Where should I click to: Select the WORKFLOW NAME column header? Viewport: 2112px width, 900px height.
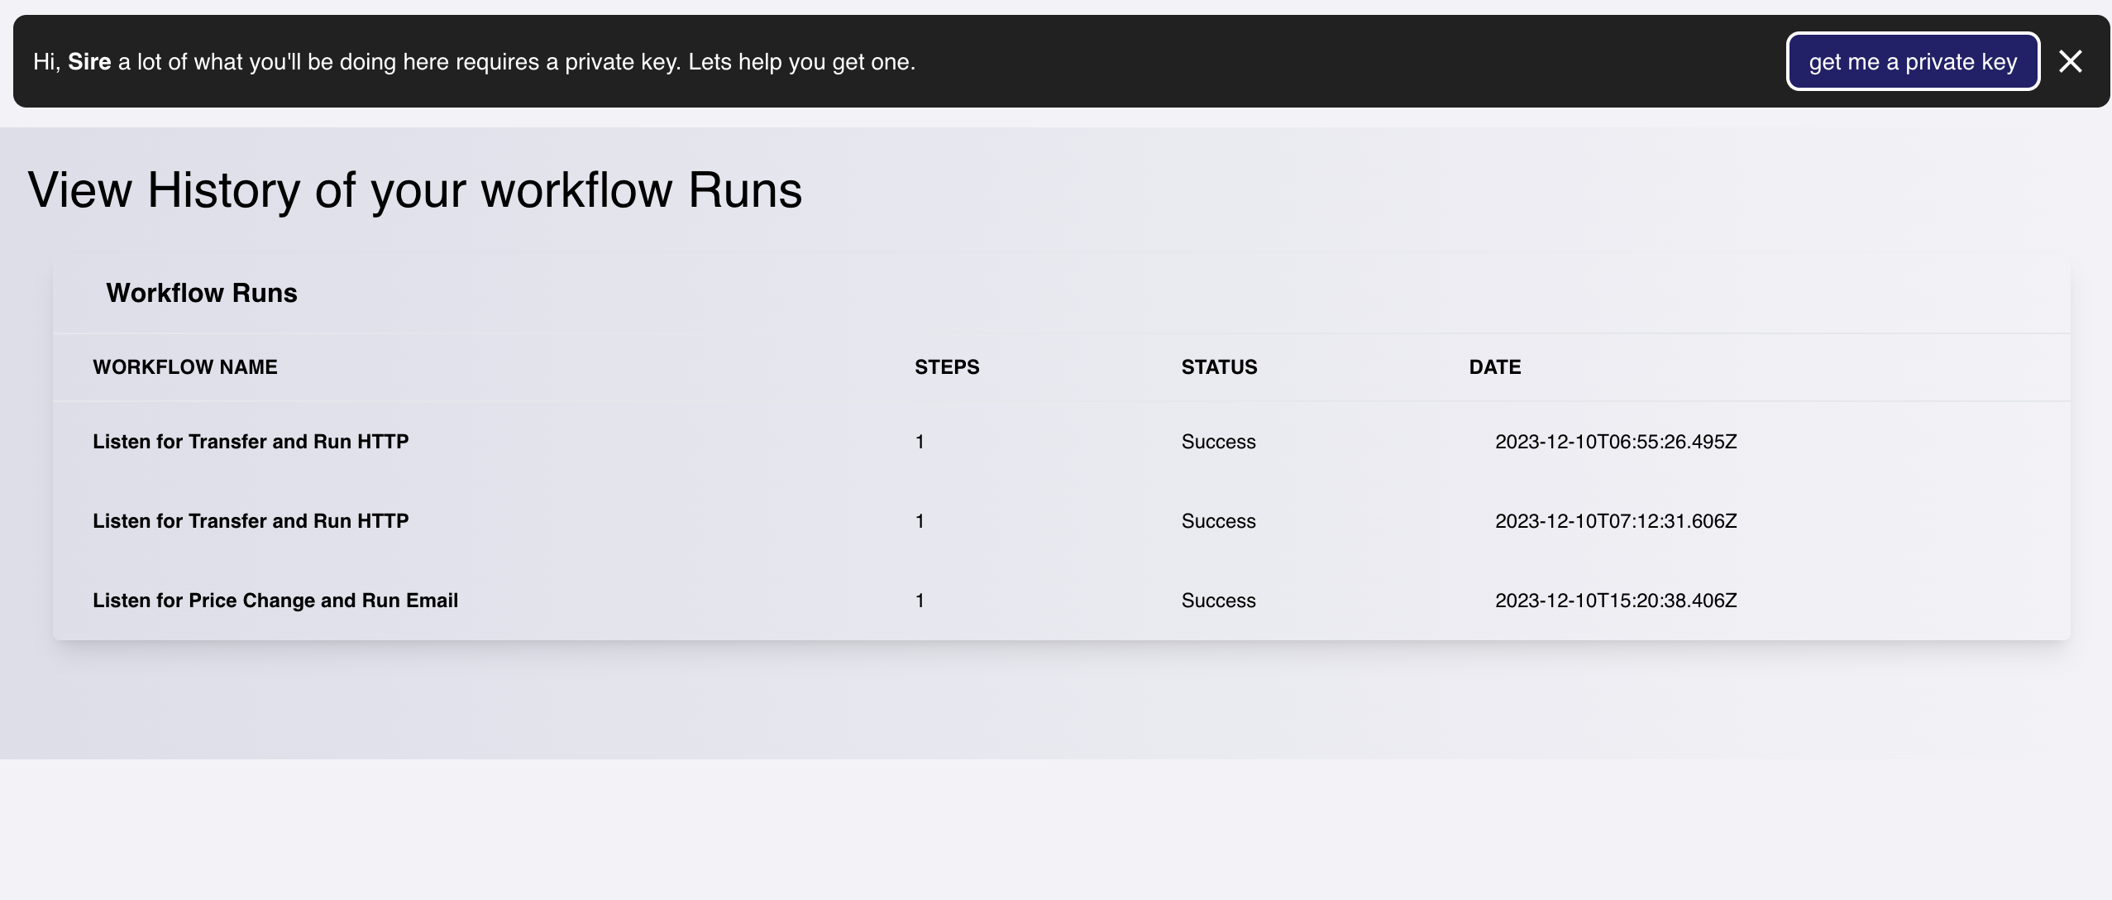coord(185,367)
